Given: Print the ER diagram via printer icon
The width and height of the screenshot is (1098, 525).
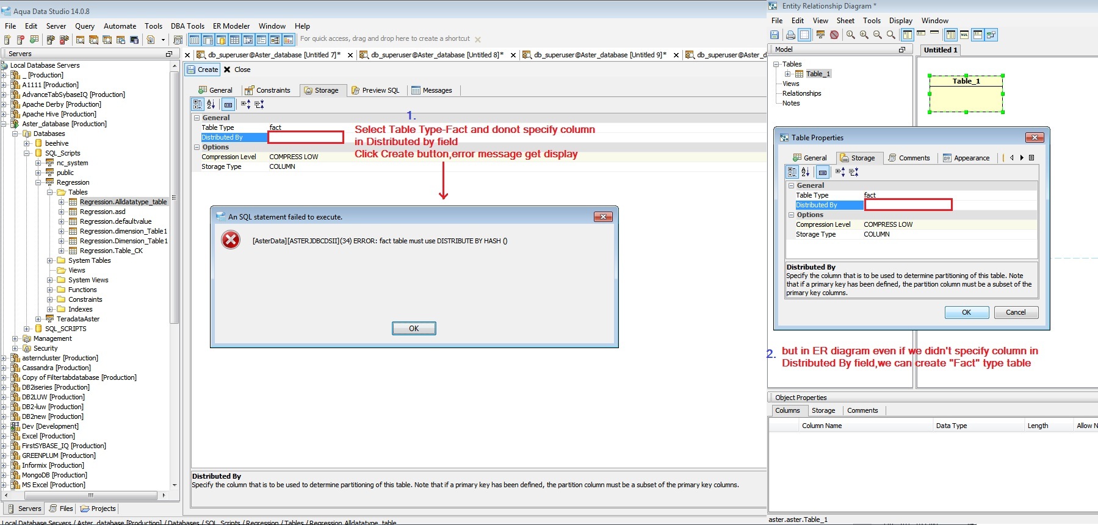Looking at the screenshot, I should tap(790, 35).
